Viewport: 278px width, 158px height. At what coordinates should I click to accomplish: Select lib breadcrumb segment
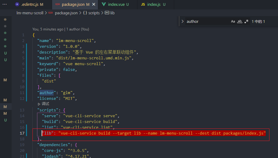tap(112, 13)
